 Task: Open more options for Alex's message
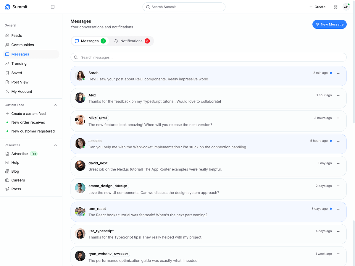(338, 95)
